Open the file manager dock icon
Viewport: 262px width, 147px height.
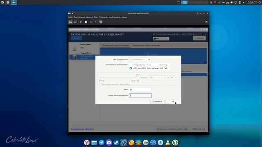click(x=94, y=143)
